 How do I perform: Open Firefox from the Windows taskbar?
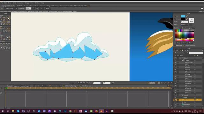coord(96,111)
